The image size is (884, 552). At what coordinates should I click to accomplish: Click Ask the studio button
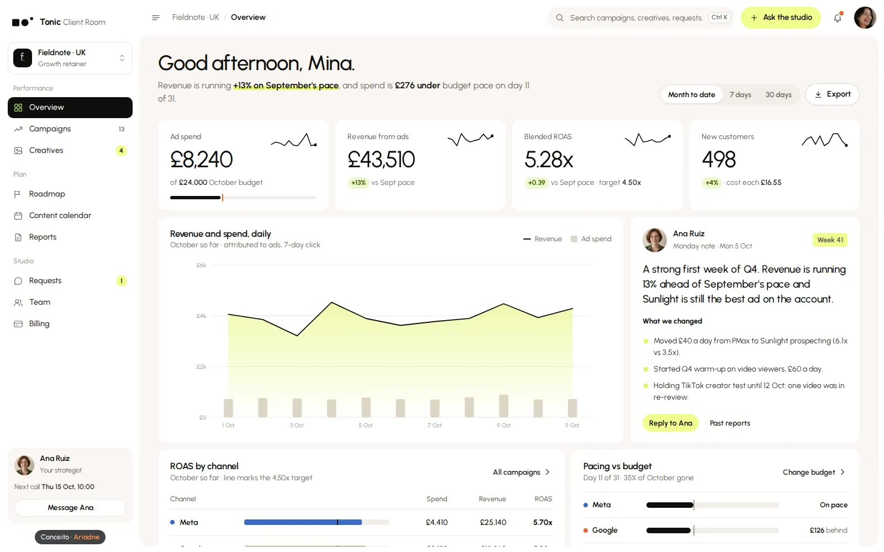coord(781,18)
